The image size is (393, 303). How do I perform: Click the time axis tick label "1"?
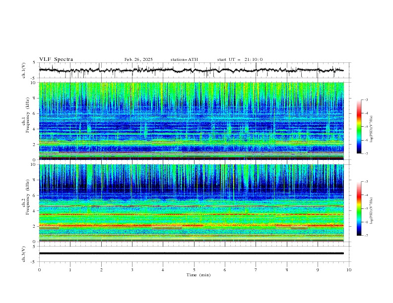point(70,270)
